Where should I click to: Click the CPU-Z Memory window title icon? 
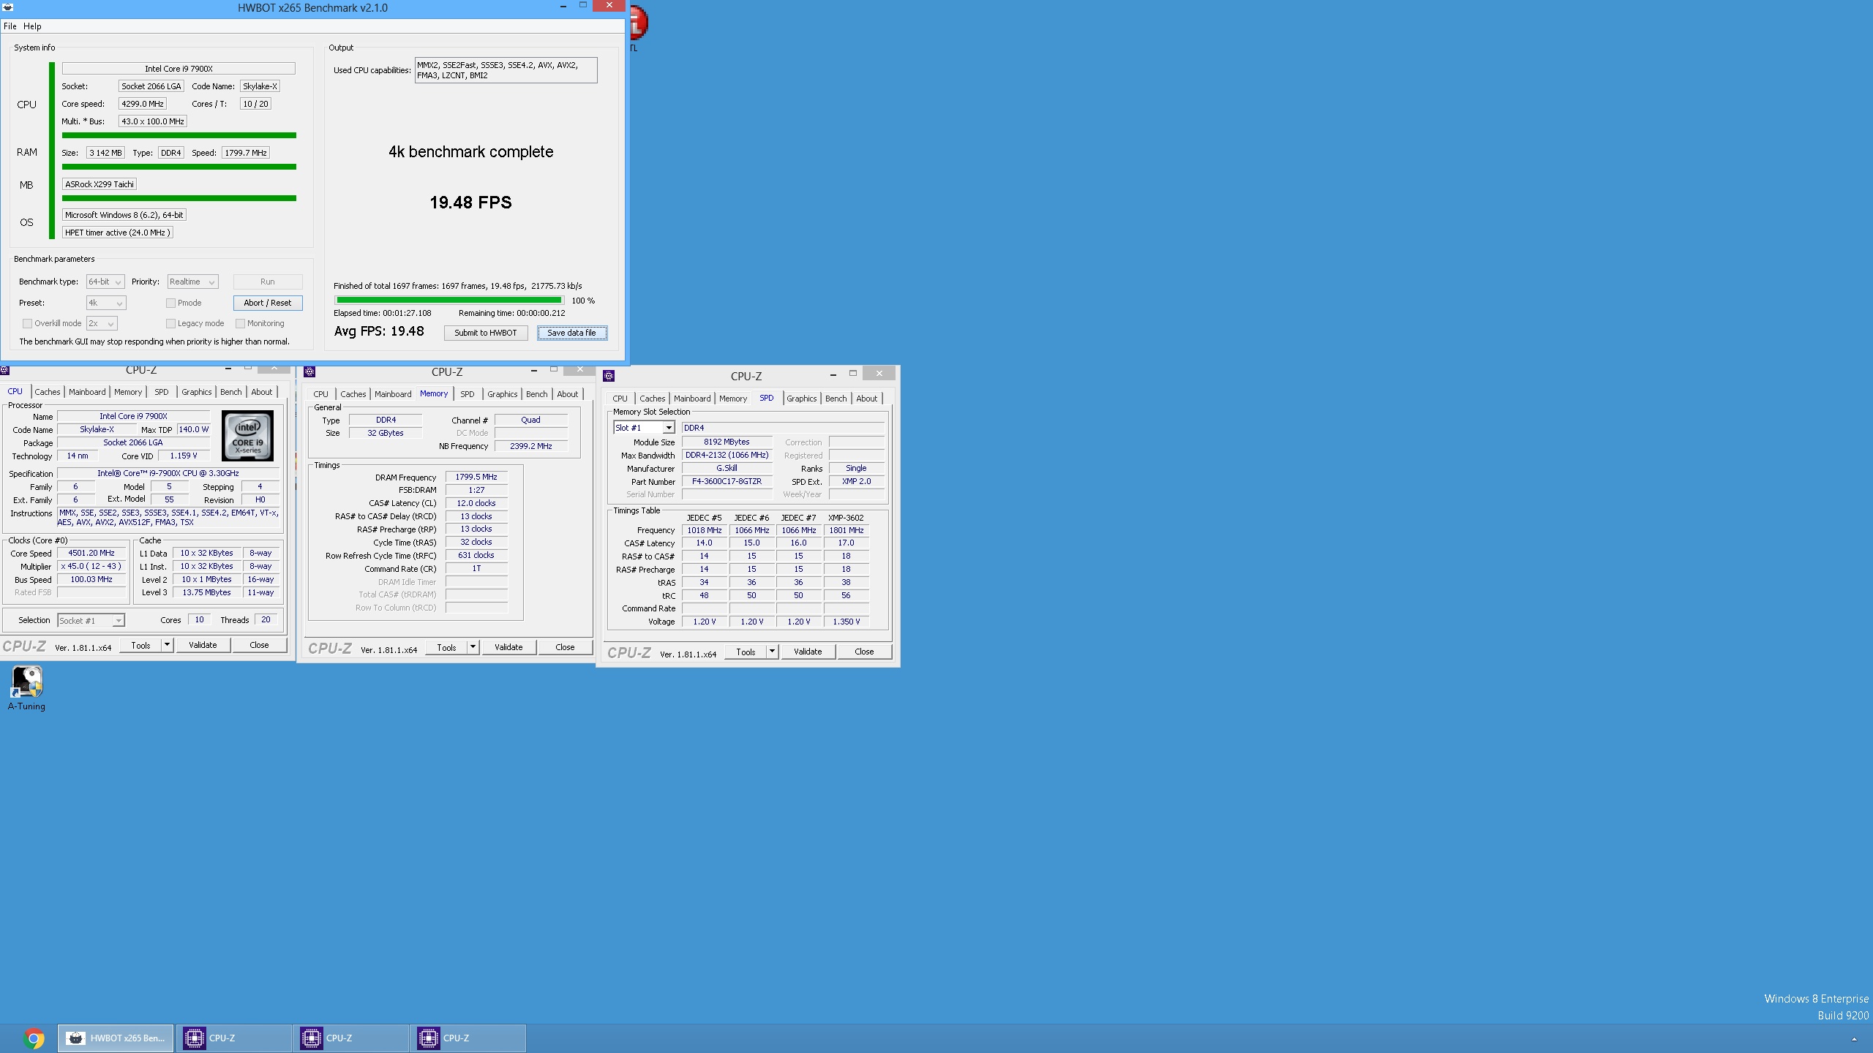pos(309,371)
